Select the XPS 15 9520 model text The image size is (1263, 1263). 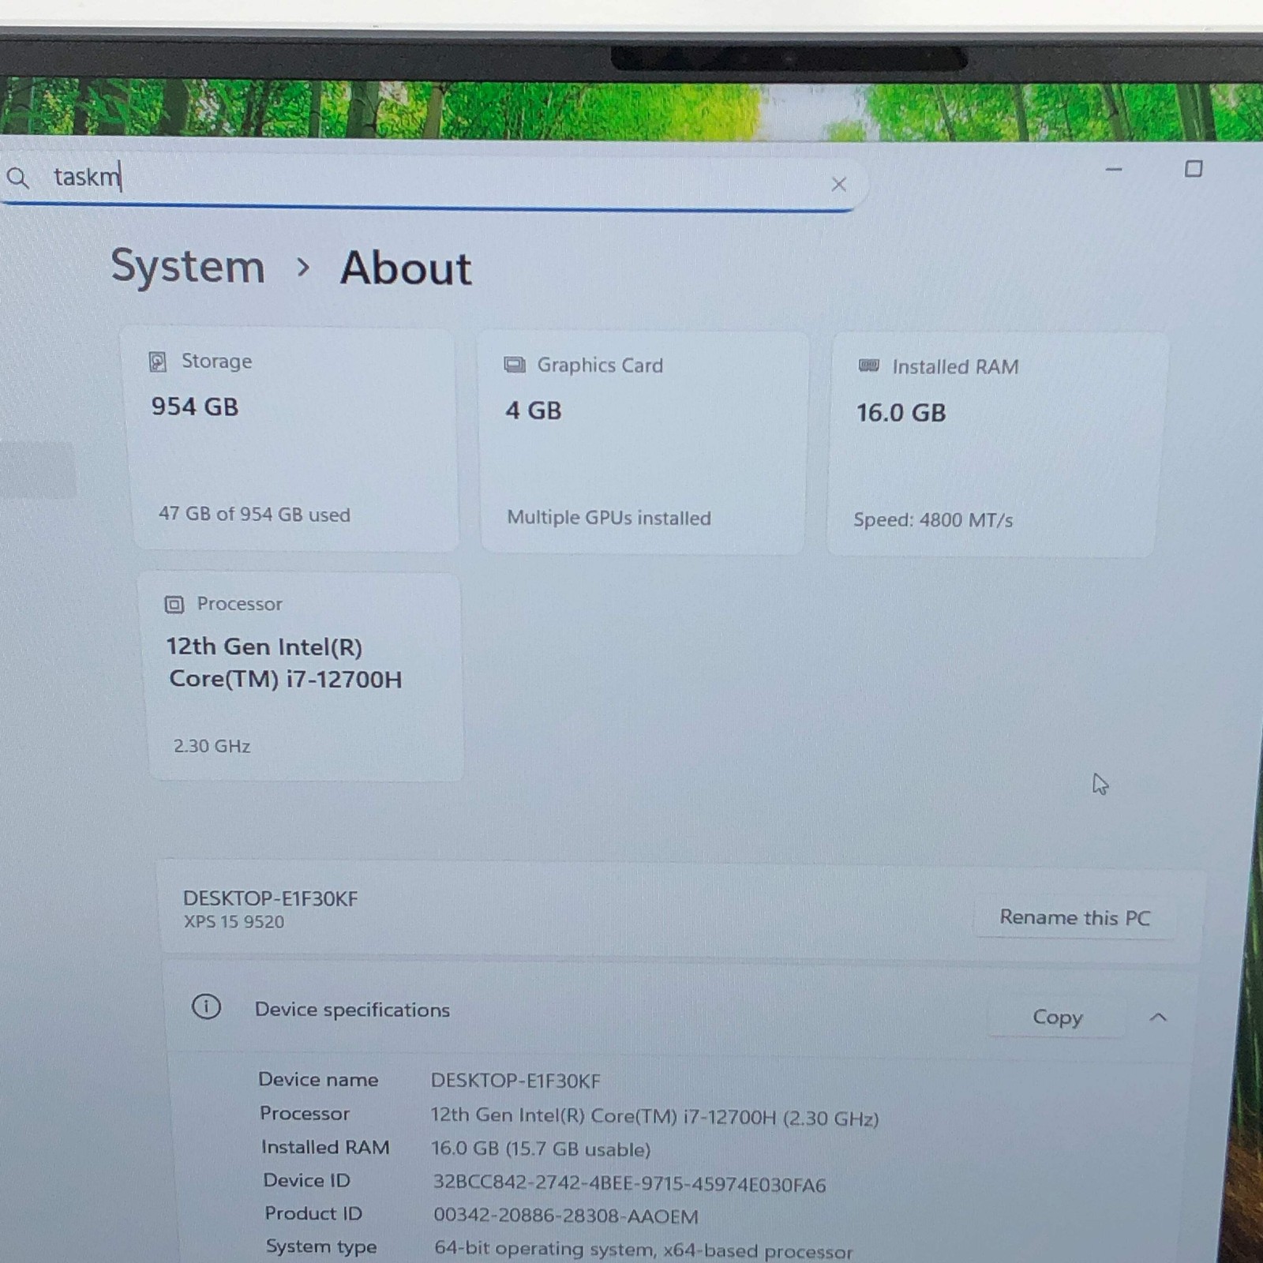point(234,921)
